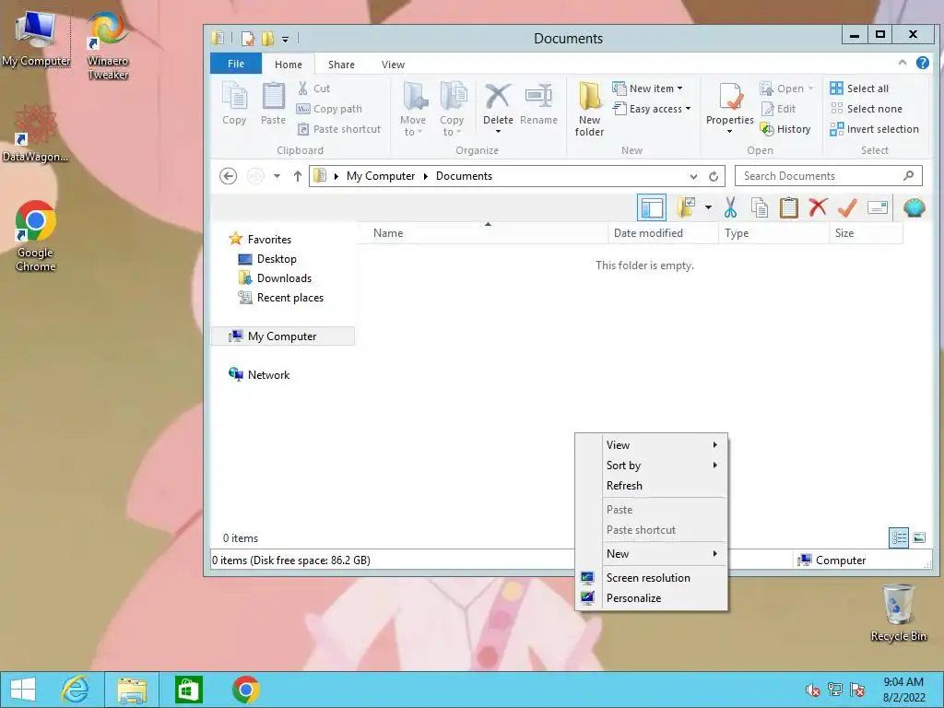
Task: Click the History icon in the Open group
Action: click(766, 129)
